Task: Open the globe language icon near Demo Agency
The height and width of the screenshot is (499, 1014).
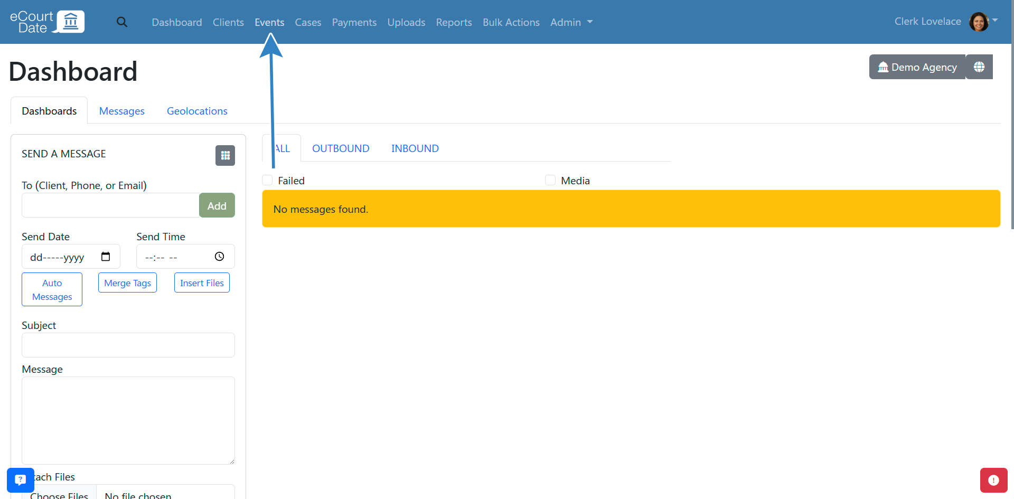Action: tap(979, 67)
